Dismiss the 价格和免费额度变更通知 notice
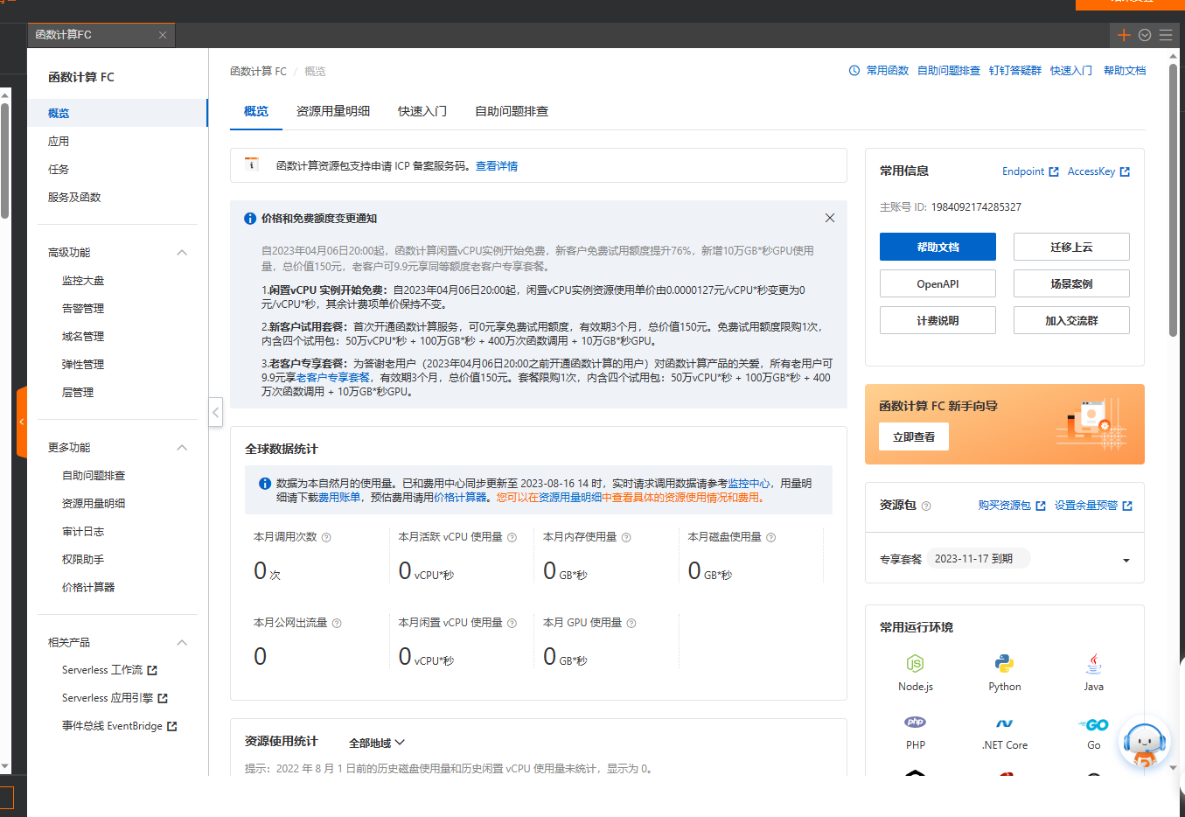 pyautogui.click(x=830, y=218)
